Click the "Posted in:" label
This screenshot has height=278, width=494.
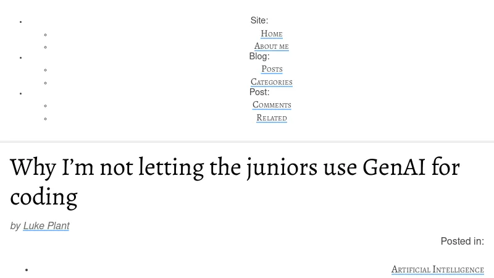point(462,242)
